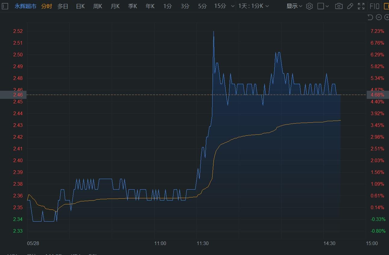
Task: Open the F10 company info
Action: tap(374, 6)
